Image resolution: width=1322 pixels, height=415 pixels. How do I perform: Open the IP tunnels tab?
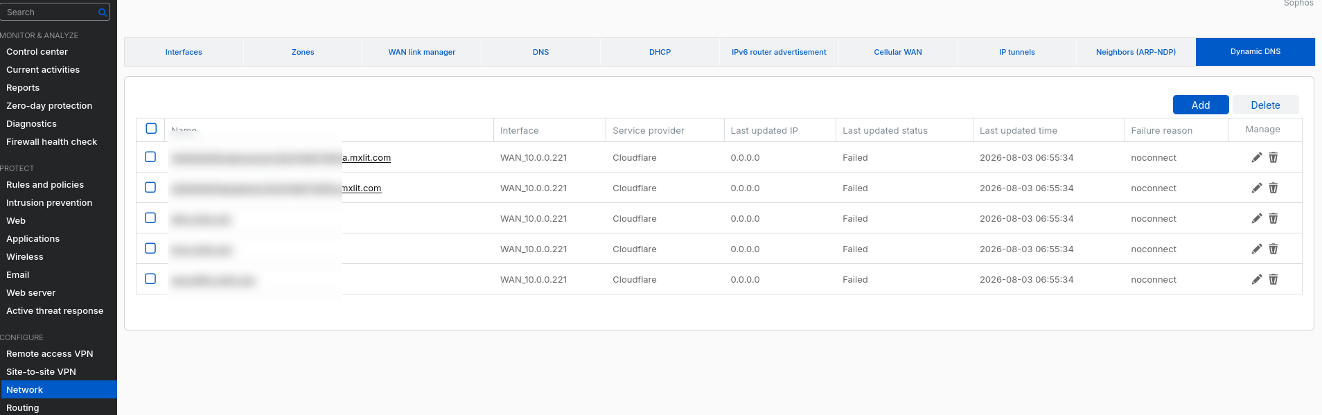click(x=1017, y=52)
